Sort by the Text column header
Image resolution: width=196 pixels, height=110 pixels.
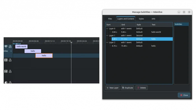pyautogui.click(x=162, y=25)
